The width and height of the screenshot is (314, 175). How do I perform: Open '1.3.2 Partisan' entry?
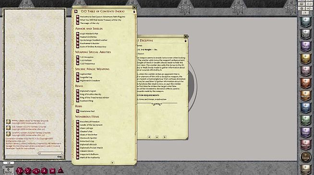(x=86, y=60)
